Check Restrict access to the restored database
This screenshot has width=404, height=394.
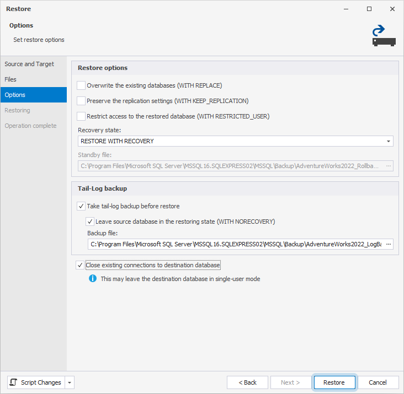(x=81, y=116)
